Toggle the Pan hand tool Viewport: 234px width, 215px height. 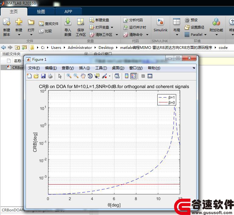click(x=83, y=76)
